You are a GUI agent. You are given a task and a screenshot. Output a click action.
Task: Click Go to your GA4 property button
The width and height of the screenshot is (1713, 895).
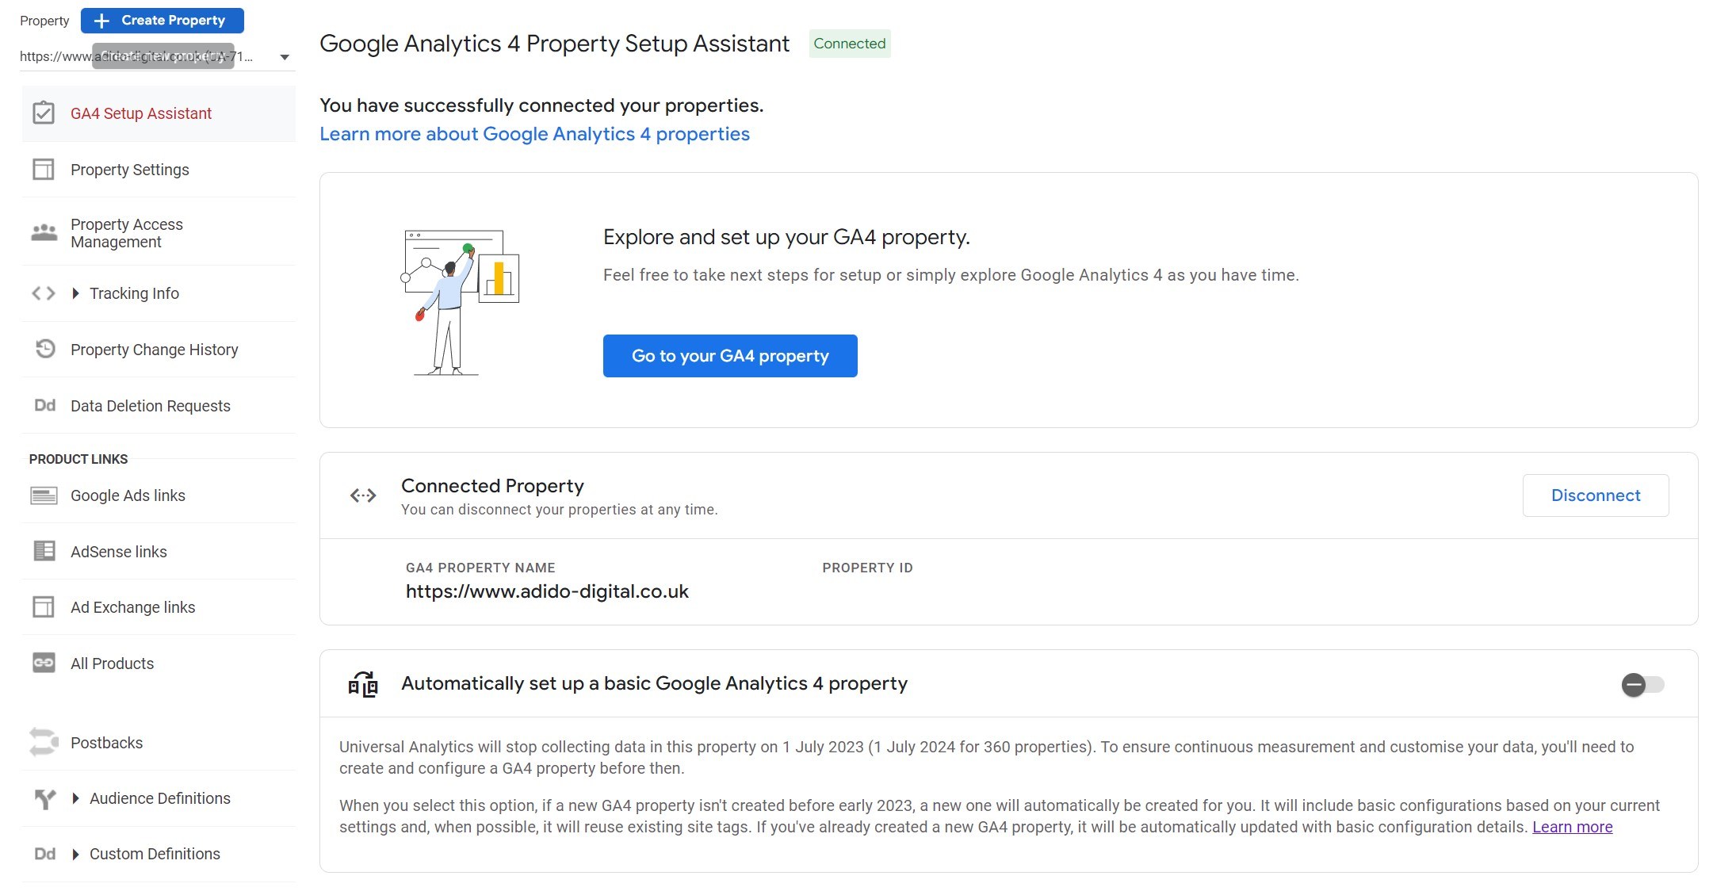point(730,356)
